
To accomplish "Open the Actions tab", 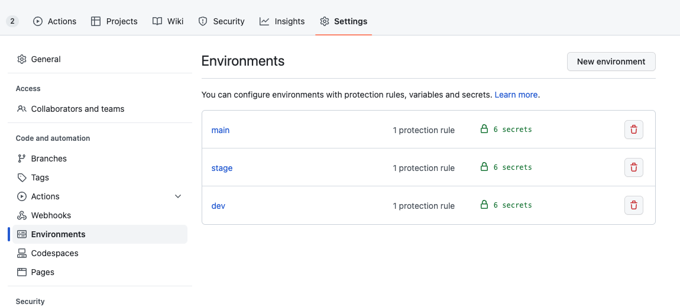I will (54, 21).
